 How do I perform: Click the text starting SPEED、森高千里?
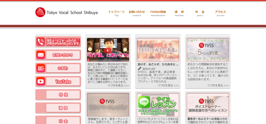157,76
